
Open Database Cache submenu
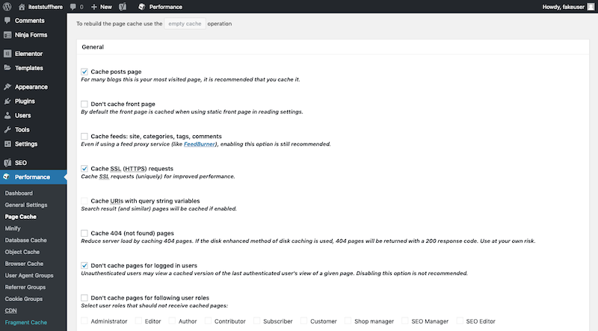pyautogui.click(x=25, y=241)
